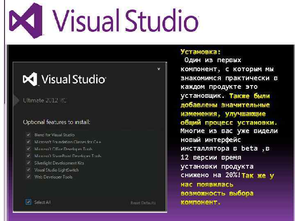
Task: Click the 'Blend for Visual Studio' label
Action: pos(54,135)
